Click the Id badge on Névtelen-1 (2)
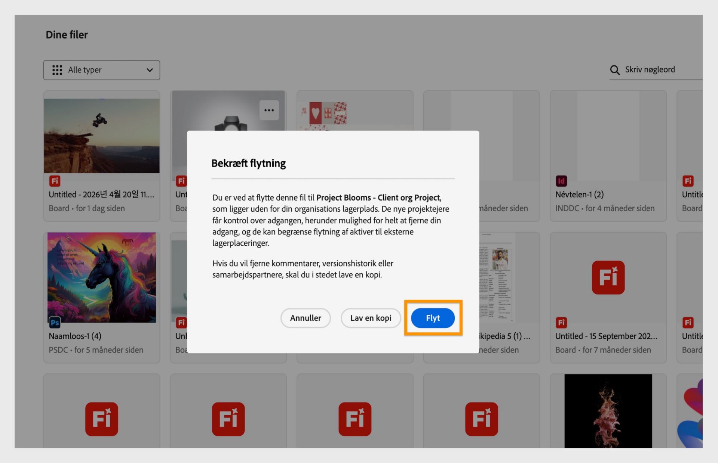This screenshot has width=718, height=463. point(561,181)
